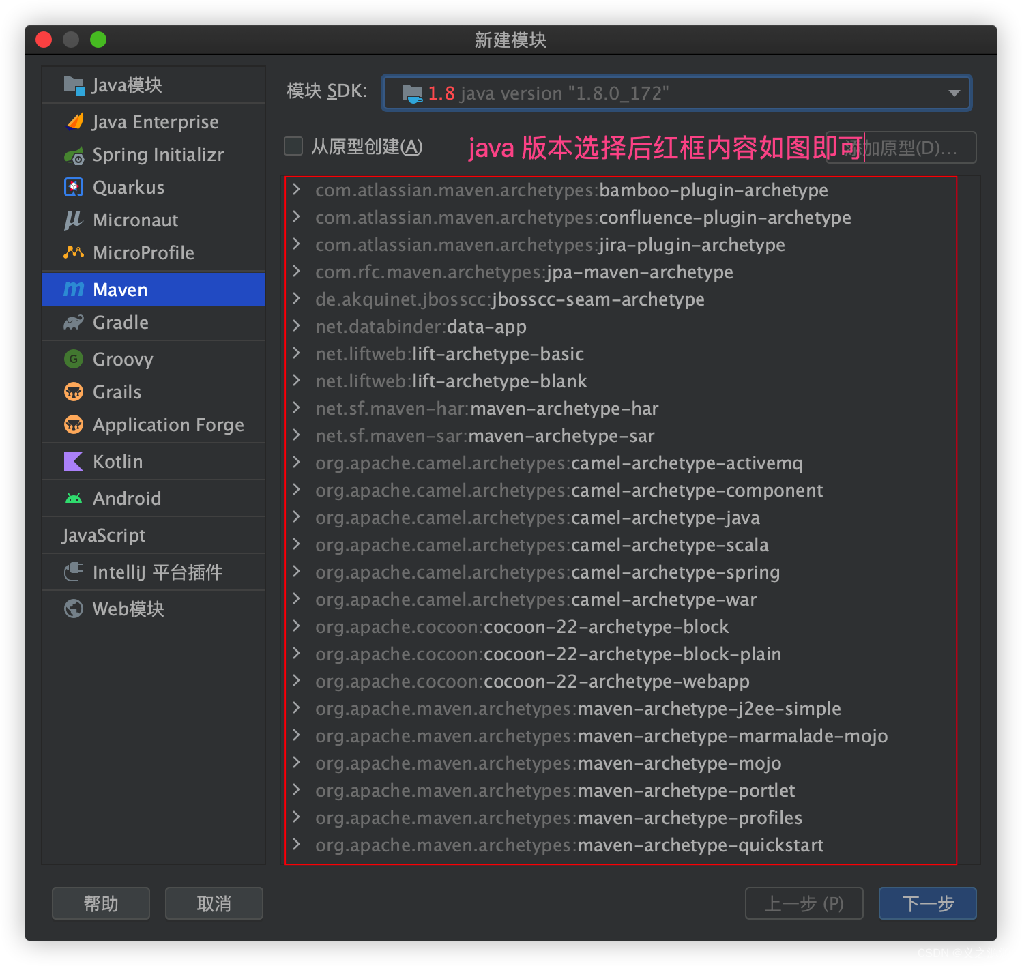Choose Kotlin module type
The width and height of the screenshot is (1022, 966).
pyautogui.click(x=154, y=461)
